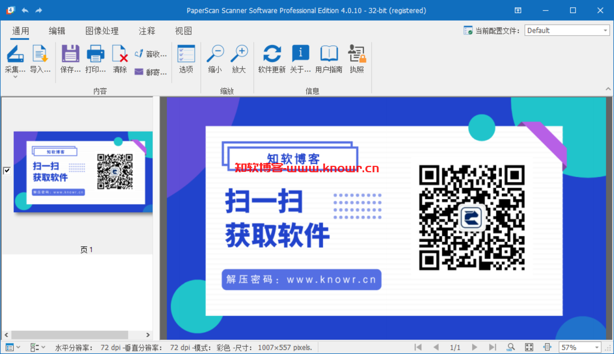Select the page 1 thumbnail image
This screenshot has width=614, height=354.
point(83,171)
